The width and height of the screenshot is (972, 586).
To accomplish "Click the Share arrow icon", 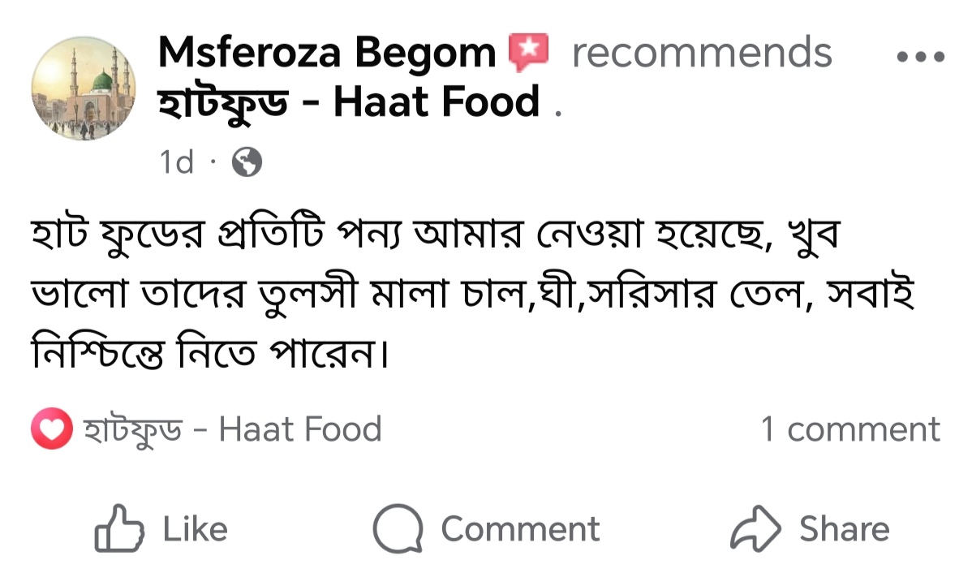I will tap(755, 529).
